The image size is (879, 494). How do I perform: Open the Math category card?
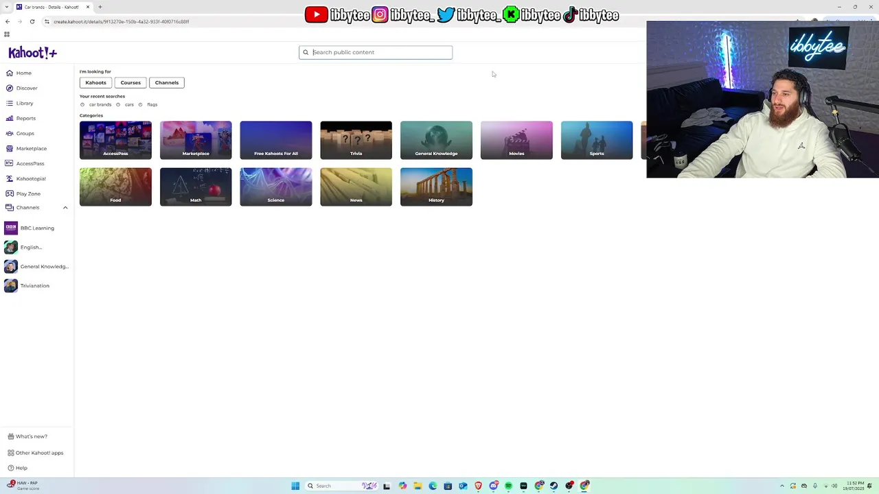196,187
